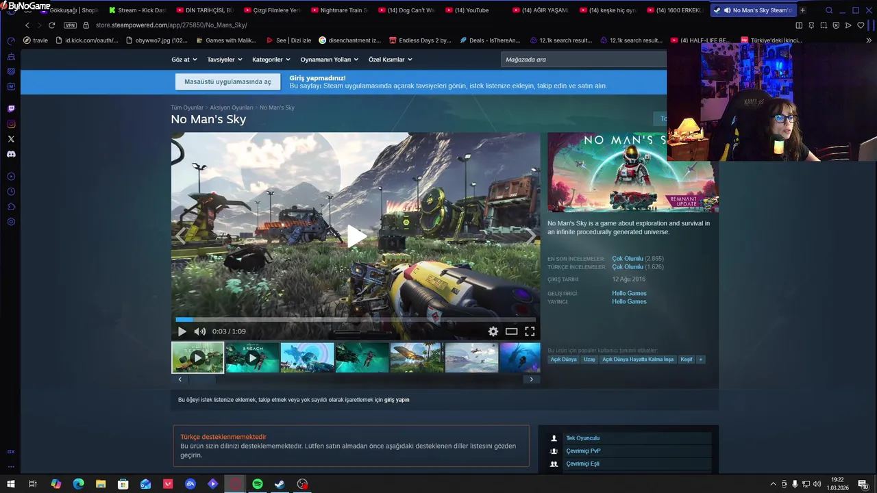
Task: Focus the Mağazada ara search field
Action: [583, 60]
